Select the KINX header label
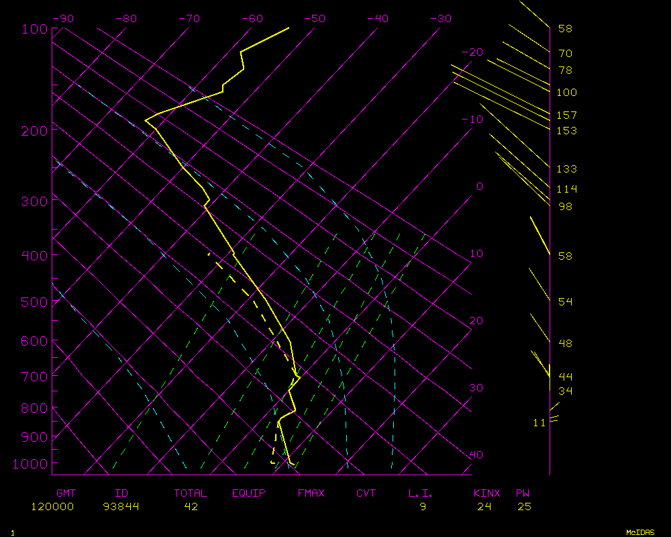Image resolution: width=671 pixels, height=537 pixels. tap(486, 493)
